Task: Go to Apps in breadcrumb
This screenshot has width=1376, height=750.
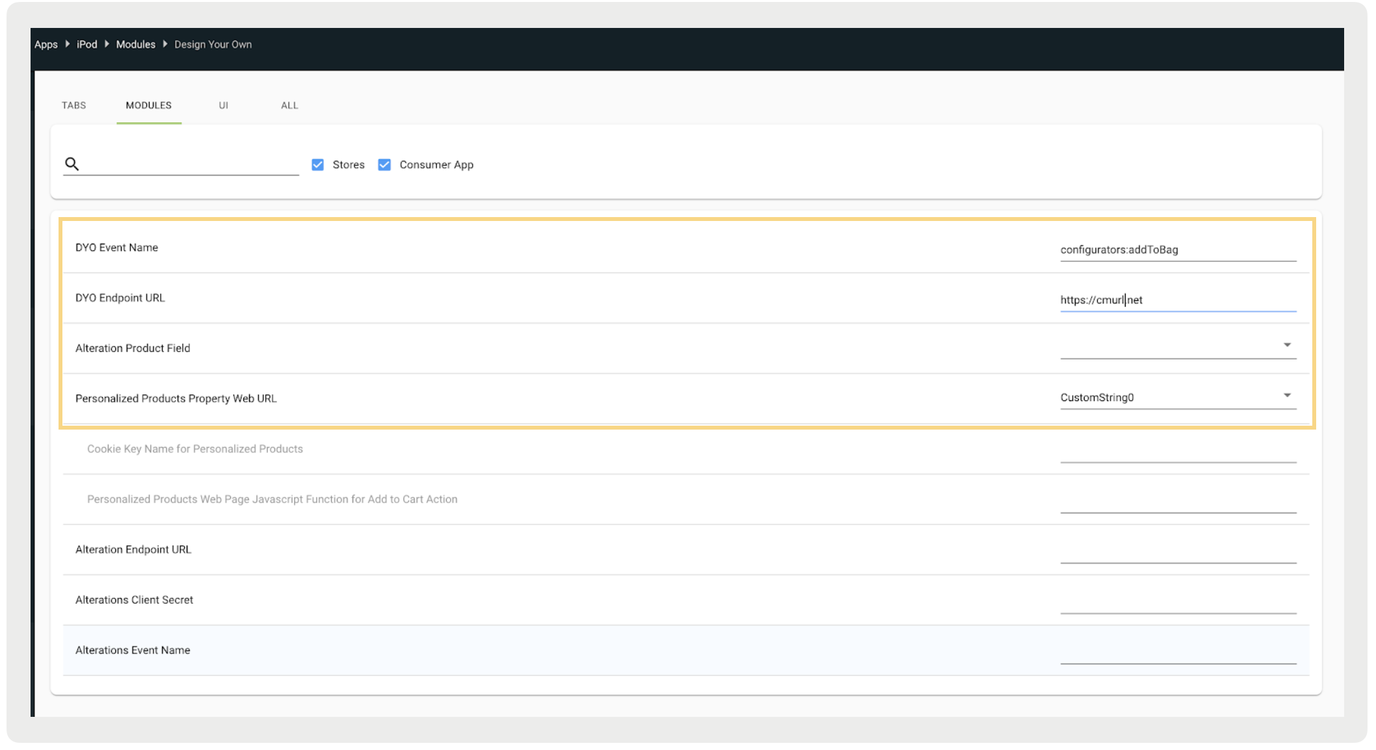Action: (x=46, y=44)
